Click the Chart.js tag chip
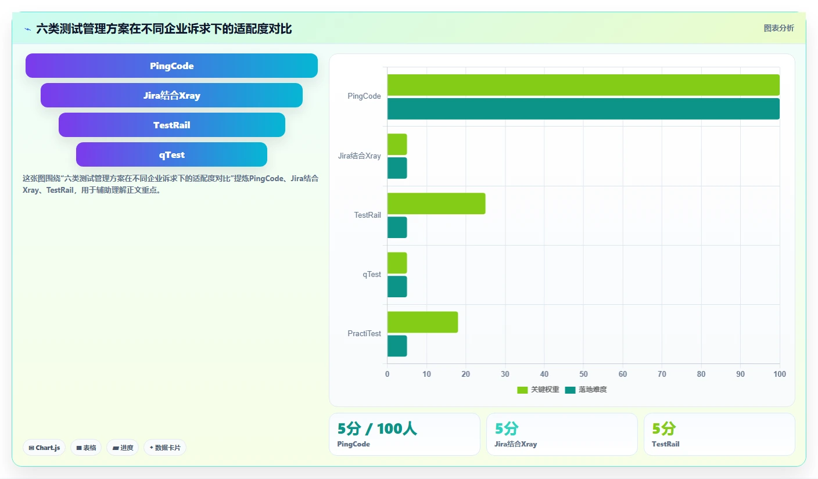The width and height of the screenshot is (818, 479). [44, 448]
